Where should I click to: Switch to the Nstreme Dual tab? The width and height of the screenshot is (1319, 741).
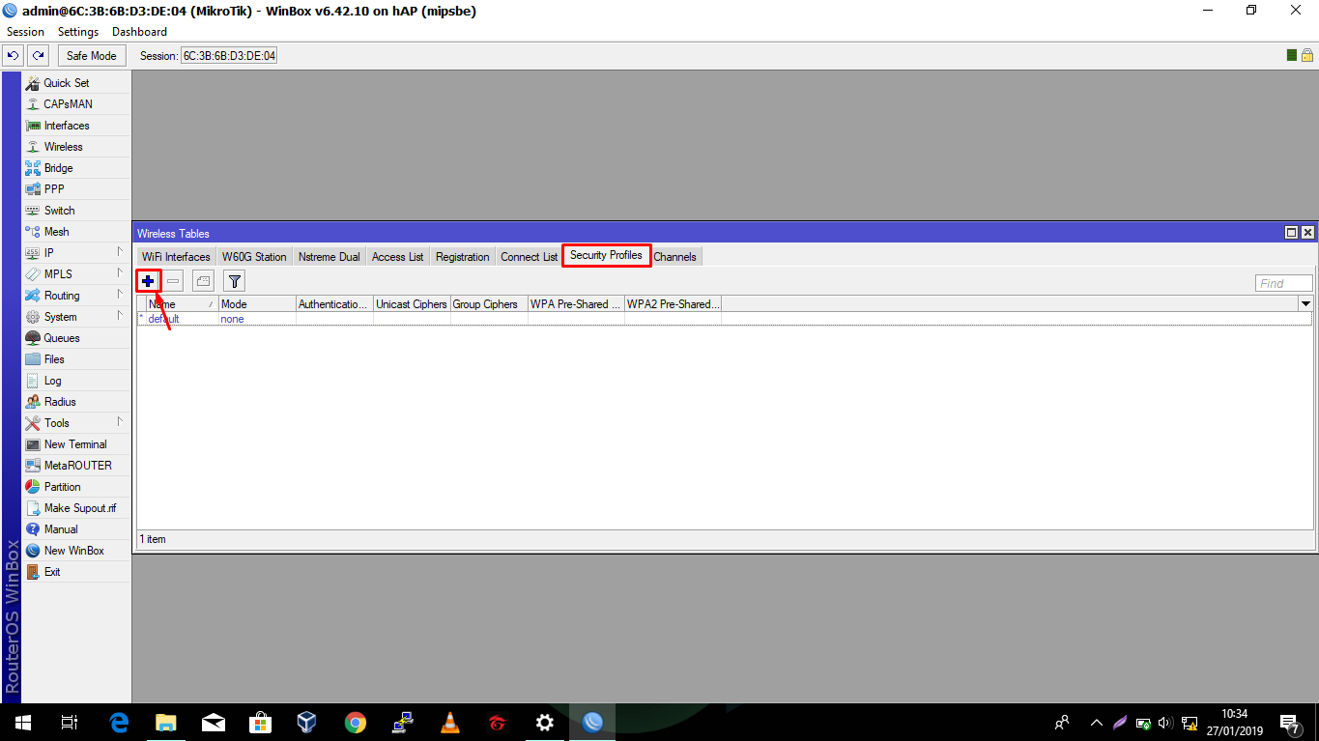[330, 257]
